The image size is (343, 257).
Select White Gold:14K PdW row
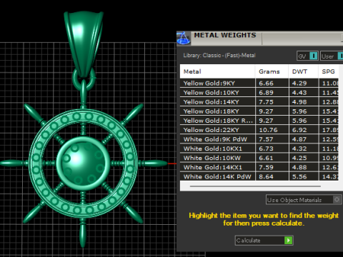259,176
